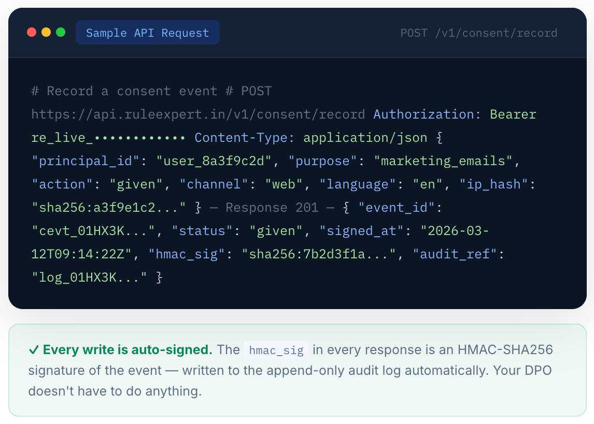
Task: Click the green window dot
Action: (61, 33)
